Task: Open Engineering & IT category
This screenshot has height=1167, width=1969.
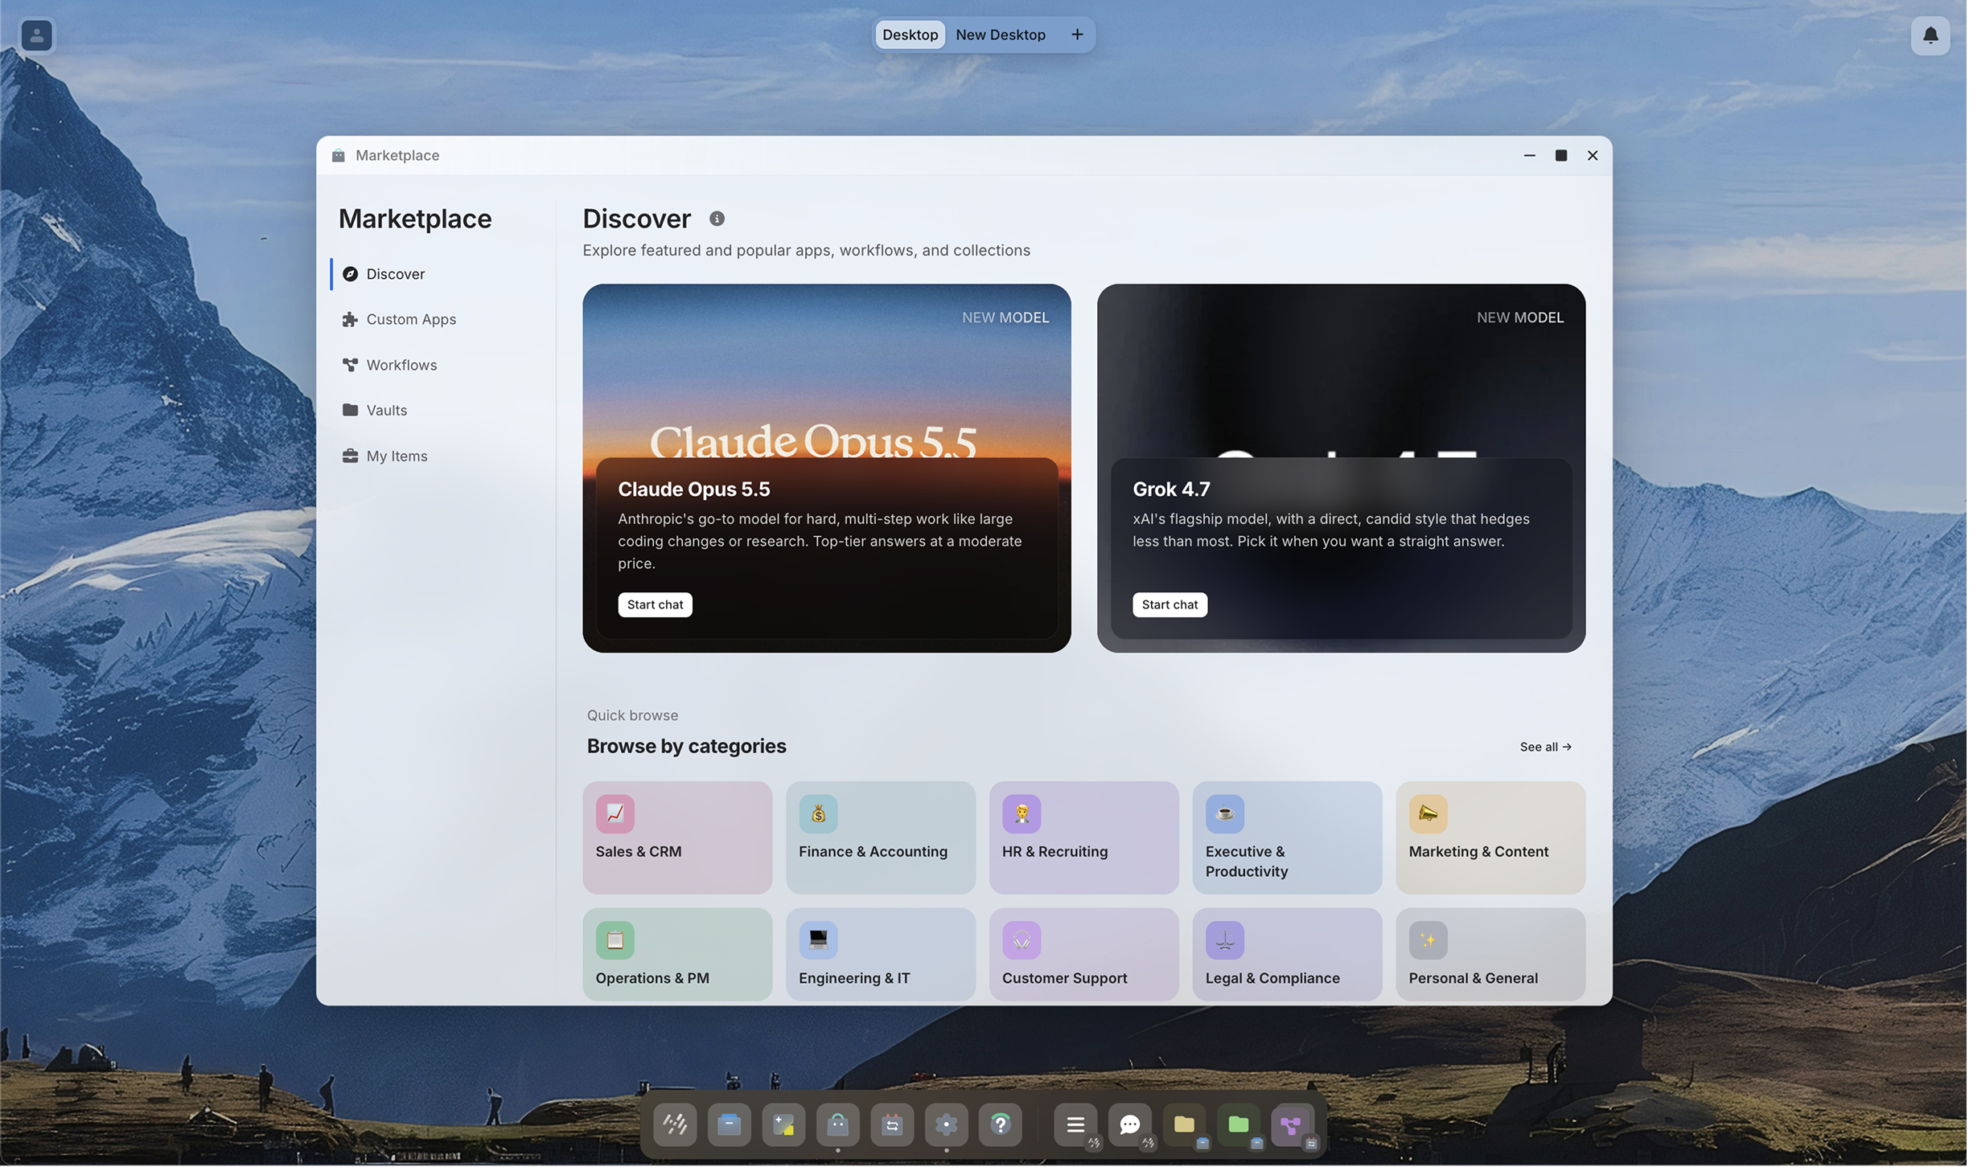Action: [882, 956]
